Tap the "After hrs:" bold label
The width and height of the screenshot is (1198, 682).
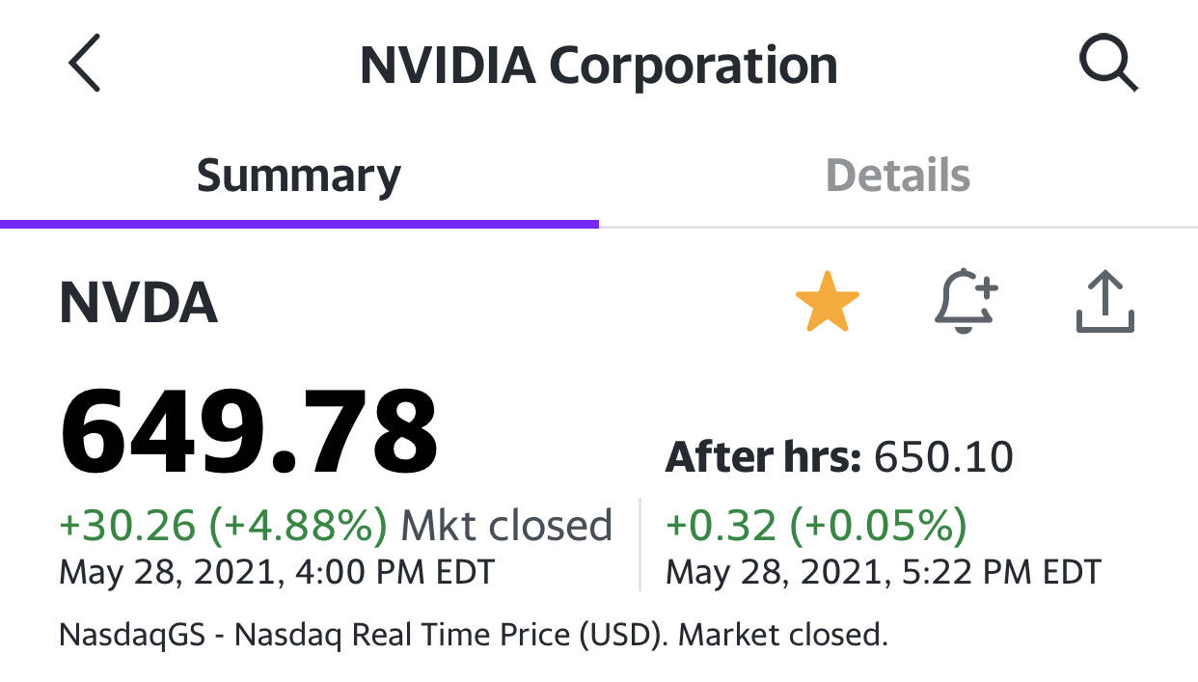coord(763,457)
